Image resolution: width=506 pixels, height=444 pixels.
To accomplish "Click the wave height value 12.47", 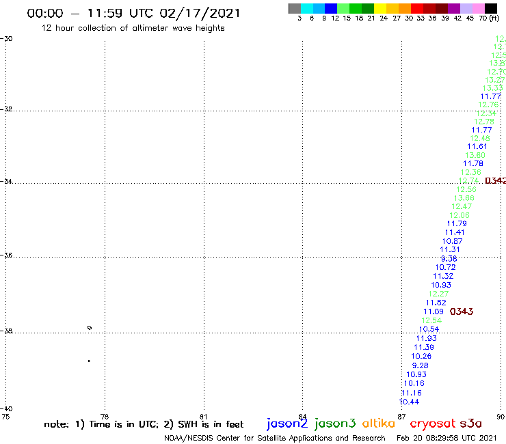I will (x=462, y=206).
